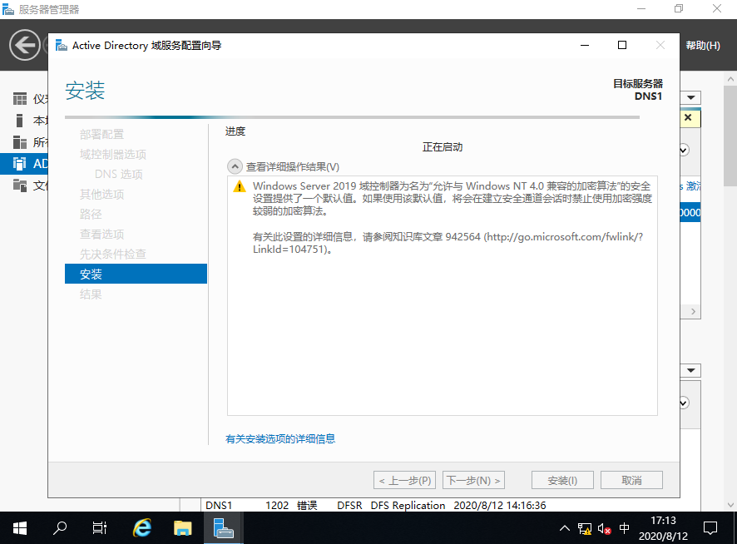Open the dashboard icon in sidebar
The width and height of the screenshot is (737, 544).
[20, 99]
